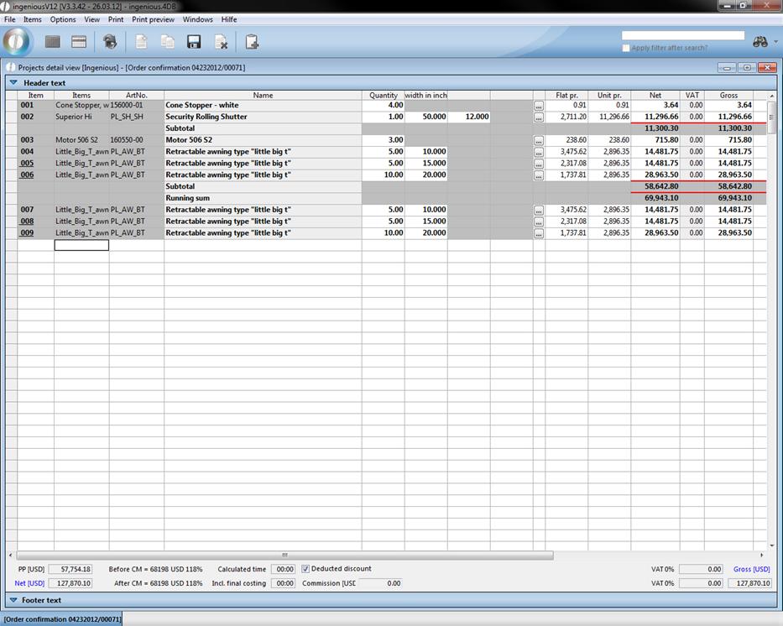Expand the Footer text section
Screen dimensions: 783x626
13,600
